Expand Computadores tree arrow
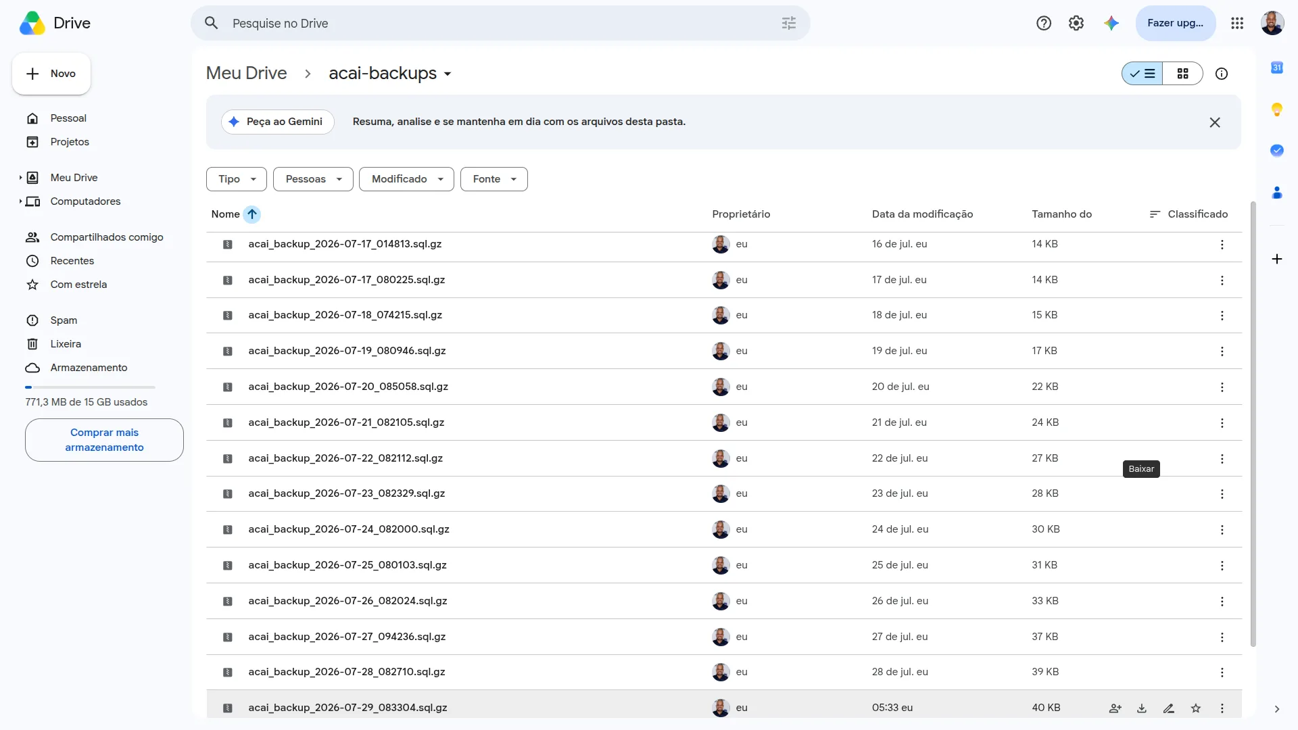Screen dimensions: 1298x730 click(x=20, y=201)
